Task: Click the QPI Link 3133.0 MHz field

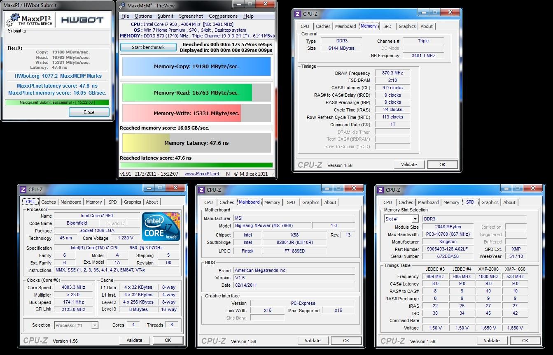Action: 74,309
